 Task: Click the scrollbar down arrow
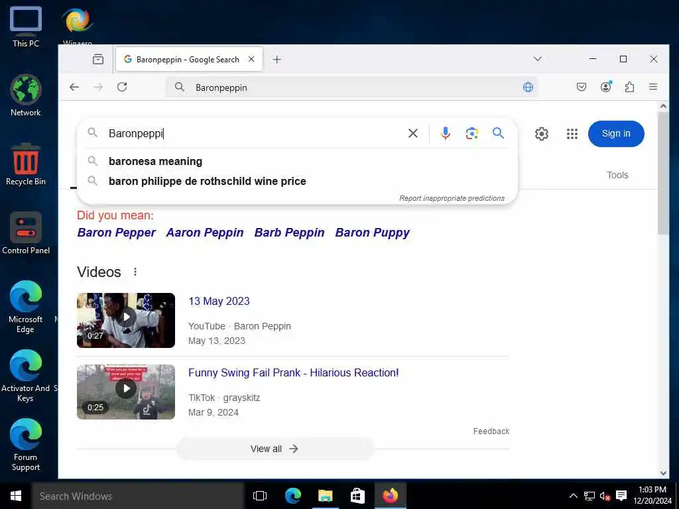(663, 473)
